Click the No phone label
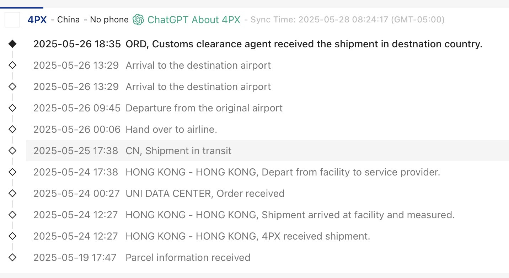Image resolution: width=509 pixels, height=278 pixels. click(x=109, y=20)
